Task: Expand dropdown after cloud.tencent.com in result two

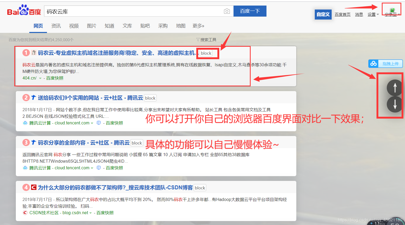Action: [92, 123]
